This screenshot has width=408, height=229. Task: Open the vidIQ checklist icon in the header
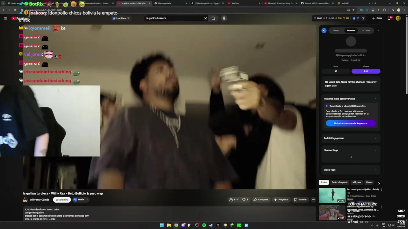pos(358,18)
